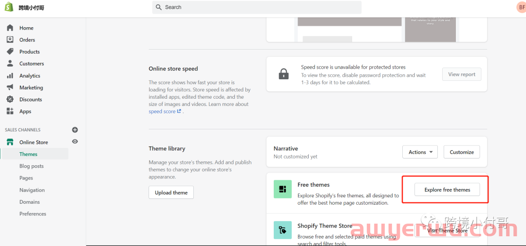Click the Products tag icon
526x246 pixels.
10,52
